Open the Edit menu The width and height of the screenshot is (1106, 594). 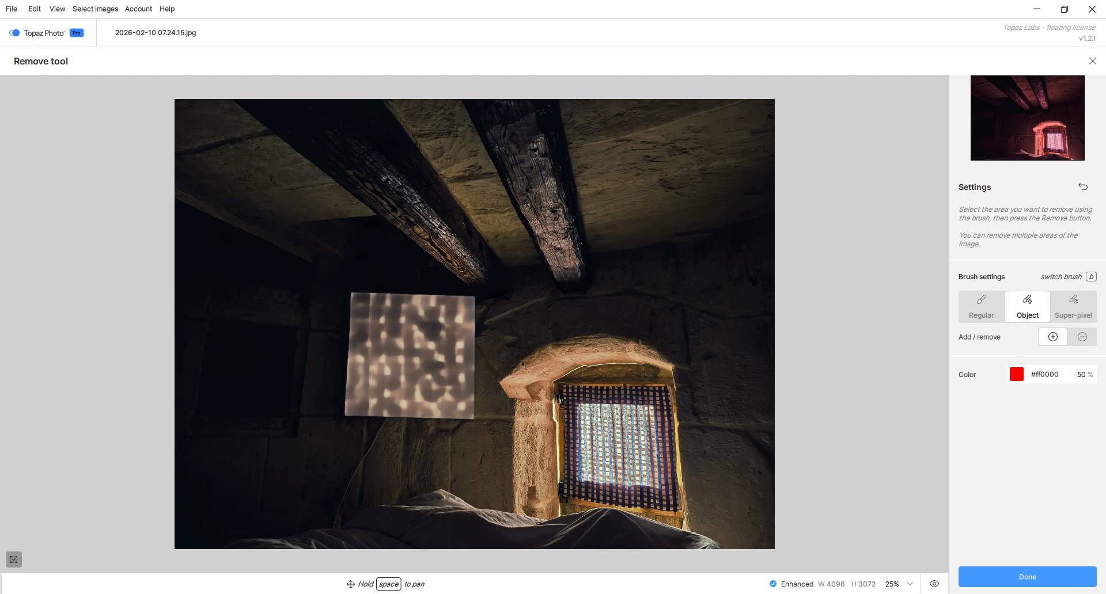(35, 9)
